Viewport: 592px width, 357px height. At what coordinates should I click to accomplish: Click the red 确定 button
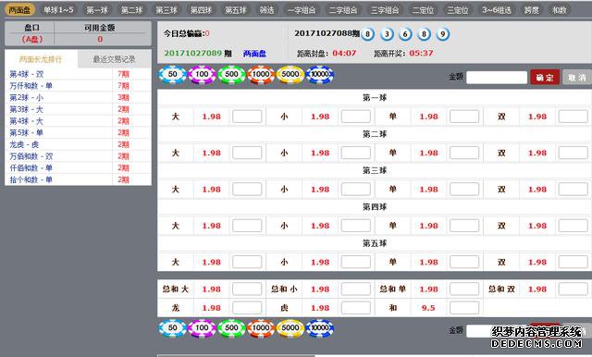[x=545, y=78]
